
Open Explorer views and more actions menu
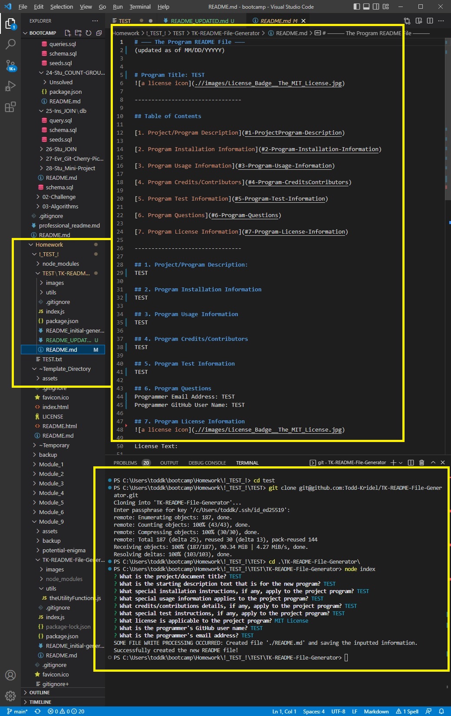click(x=95, y=21)
